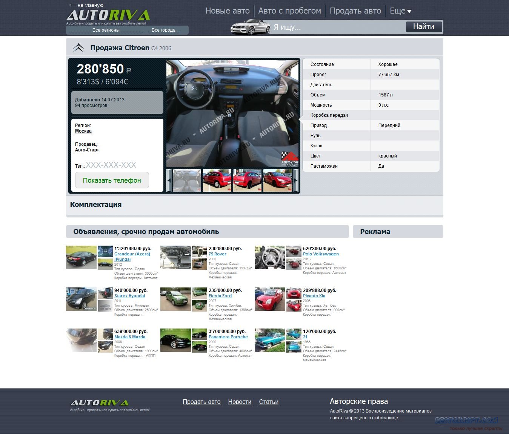Focus the 'Я ищу...' search field
The image size is (509, 434).
(338, 27)
